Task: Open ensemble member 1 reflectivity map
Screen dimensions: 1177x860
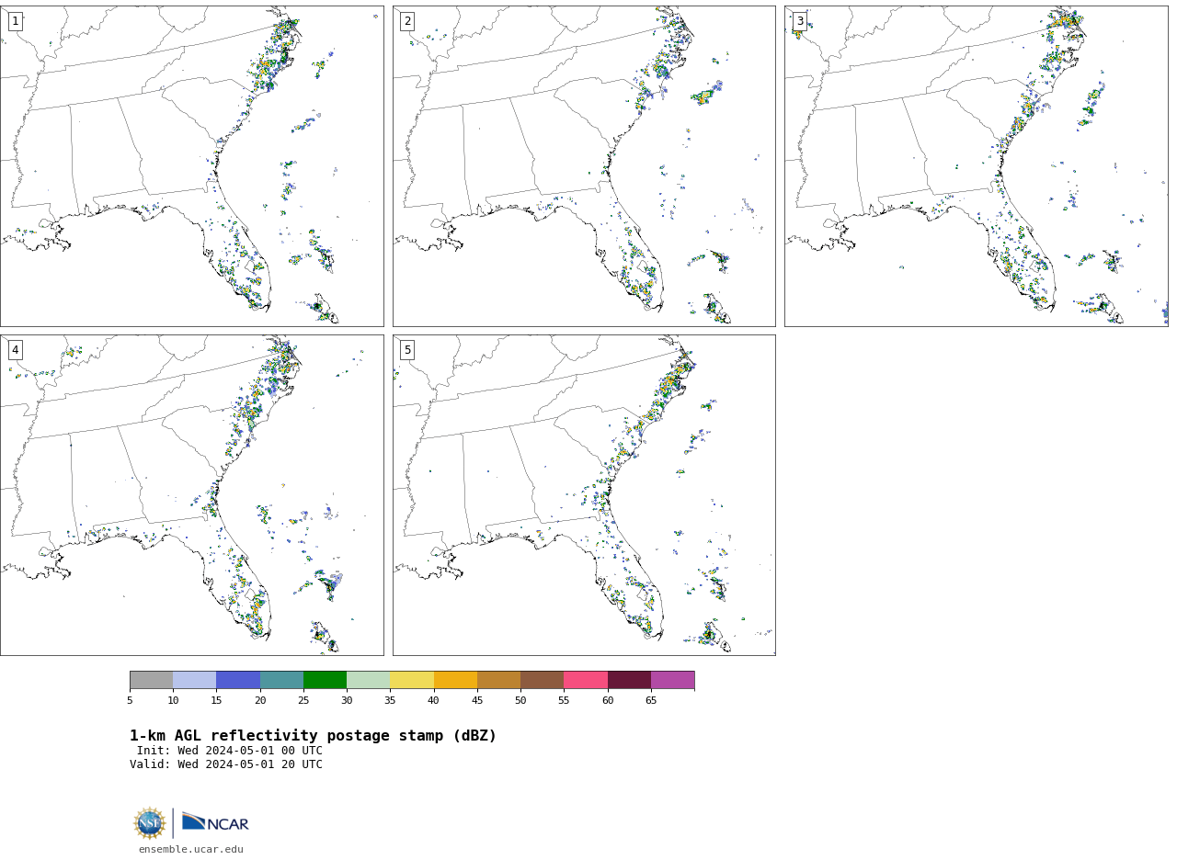Action: click(191, 166)
